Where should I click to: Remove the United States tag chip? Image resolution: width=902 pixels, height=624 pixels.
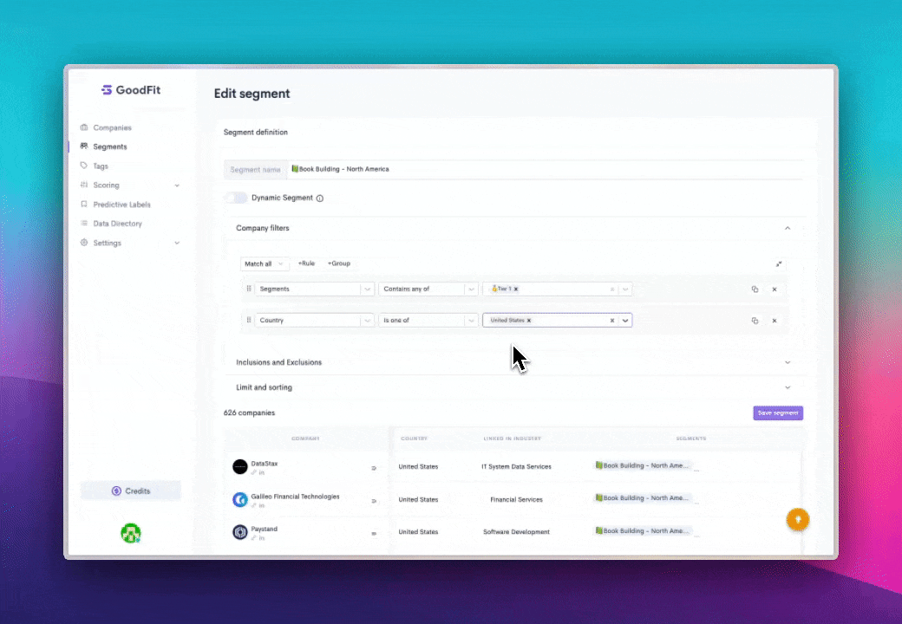(x=529, y=321)
